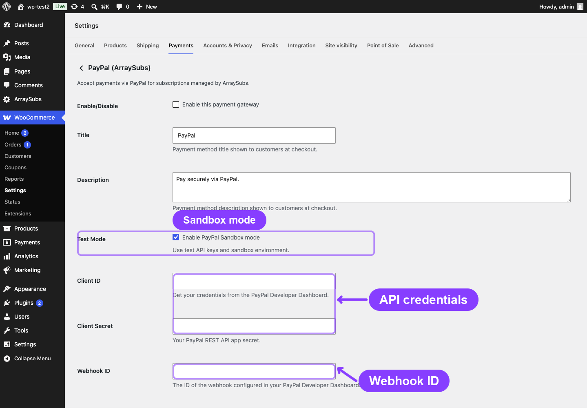Open Posts pin icon in sidebar
587x408 pixels.
7,43
